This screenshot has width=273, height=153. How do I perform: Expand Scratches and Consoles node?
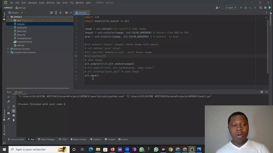8,52
